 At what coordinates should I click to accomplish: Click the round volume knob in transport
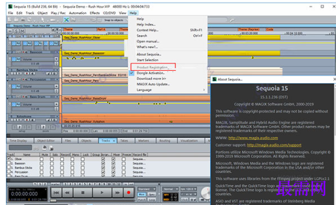click(206, 193)
